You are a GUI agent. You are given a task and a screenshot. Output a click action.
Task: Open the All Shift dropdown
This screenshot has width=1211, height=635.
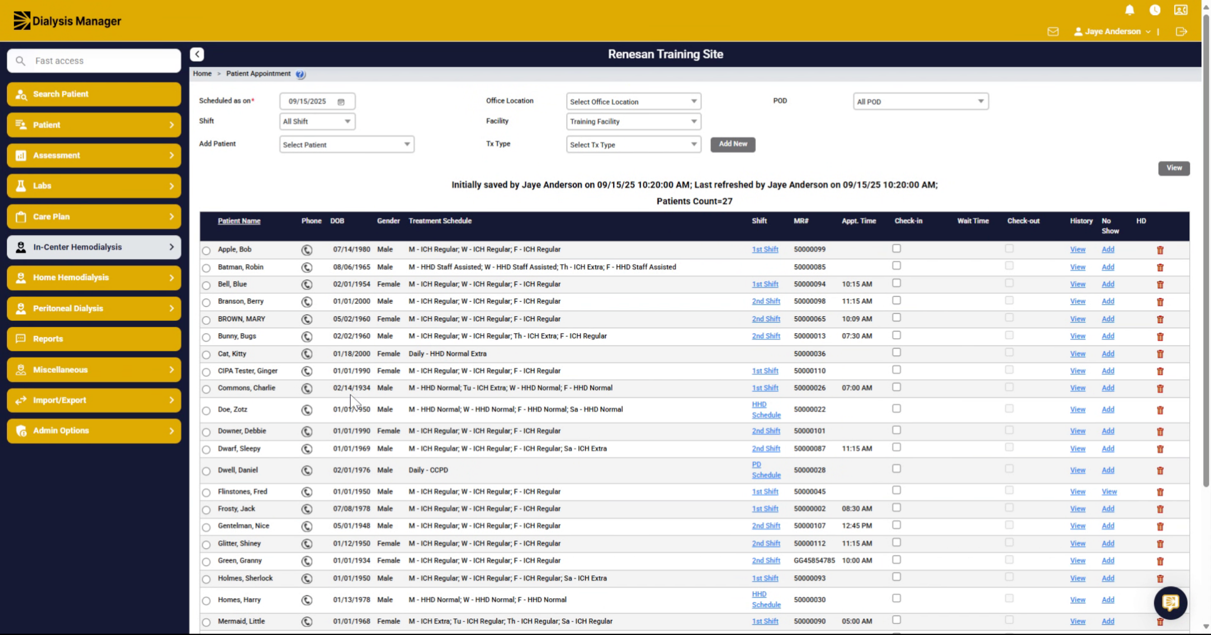317,122
